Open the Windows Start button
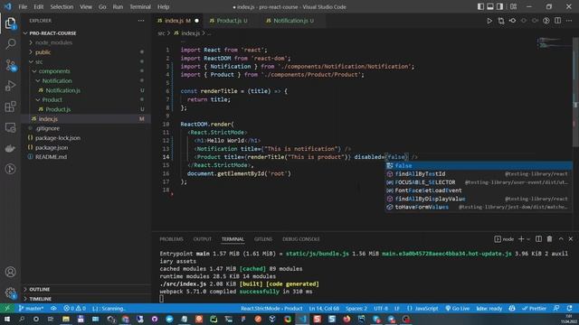The width and height of the screenshot is (579, 325). point(7,319)
